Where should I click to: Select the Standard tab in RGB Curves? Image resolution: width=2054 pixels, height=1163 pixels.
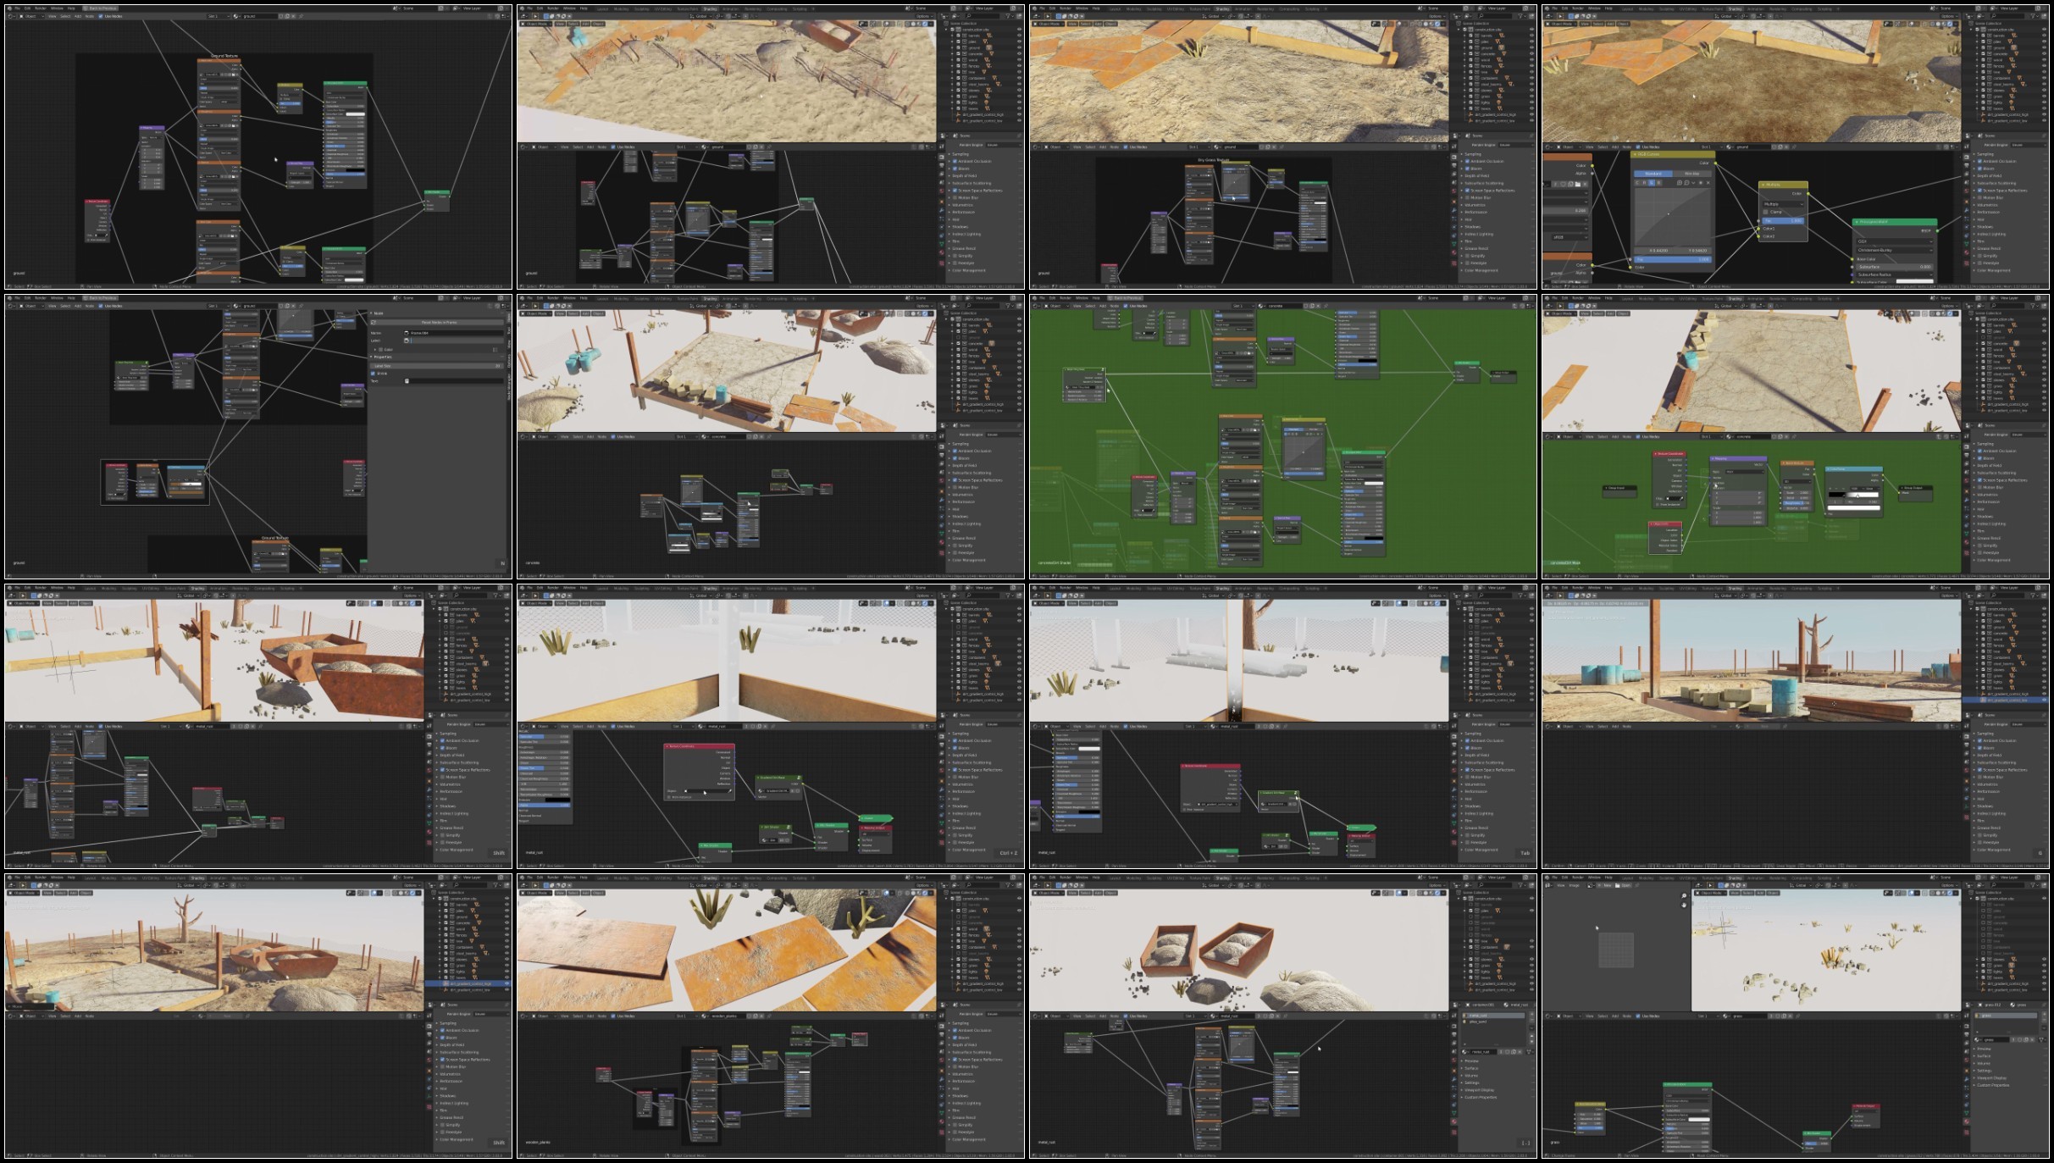coord(1653,174)
